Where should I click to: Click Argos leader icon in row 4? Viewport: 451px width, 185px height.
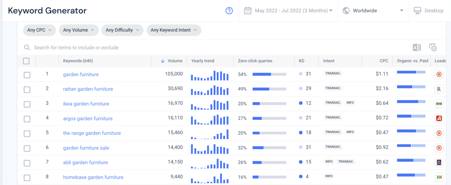(439, 118)
